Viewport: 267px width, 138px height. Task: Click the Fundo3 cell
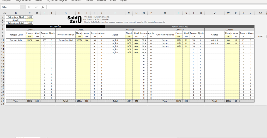165,46
